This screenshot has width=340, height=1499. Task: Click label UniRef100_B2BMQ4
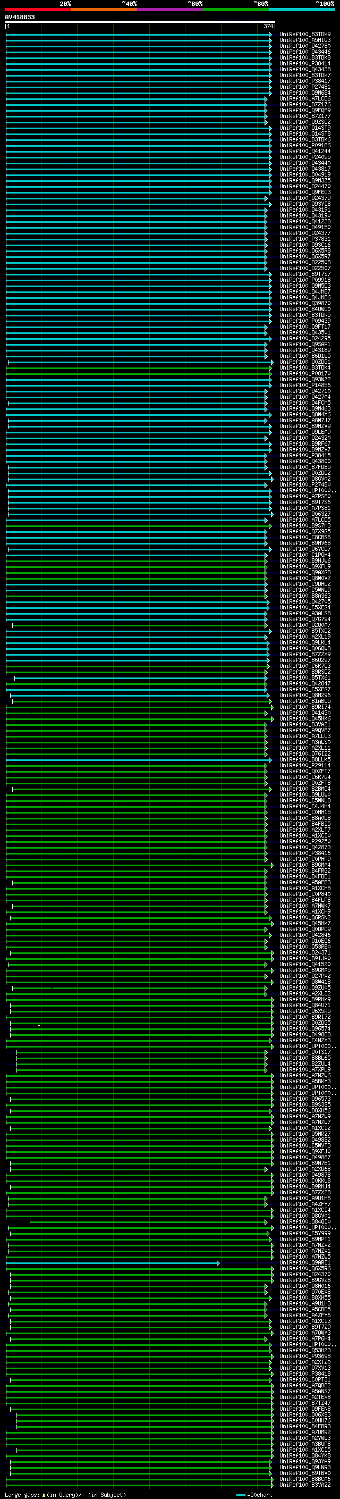pyautogui.click(x=305, y=789)
